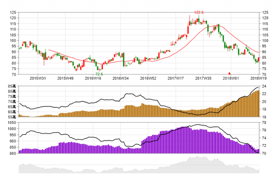Click the 70 right price axis label
Image resolution: width=278 pixels, height=175 pixels.
[264, 75]
